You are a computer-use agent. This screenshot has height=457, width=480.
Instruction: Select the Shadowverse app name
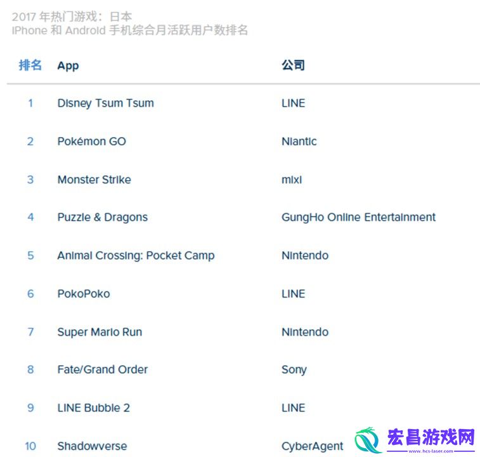pyautogui.click(x=92, y=446)
